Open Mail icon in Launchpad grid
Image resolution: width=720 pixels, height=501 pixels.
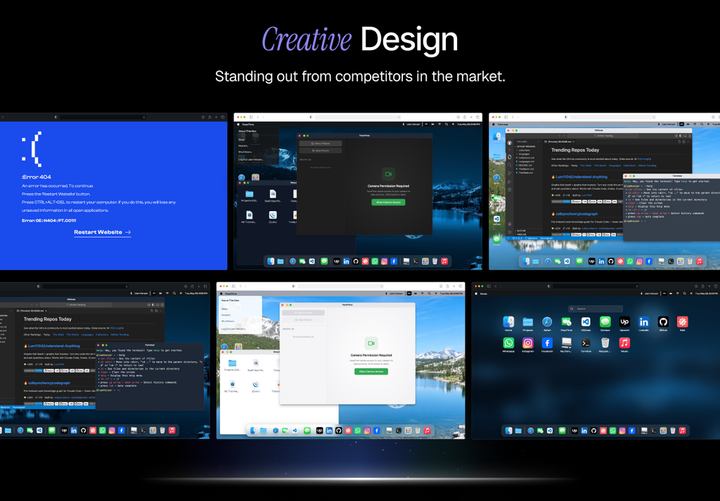click(x=682, y=322)
